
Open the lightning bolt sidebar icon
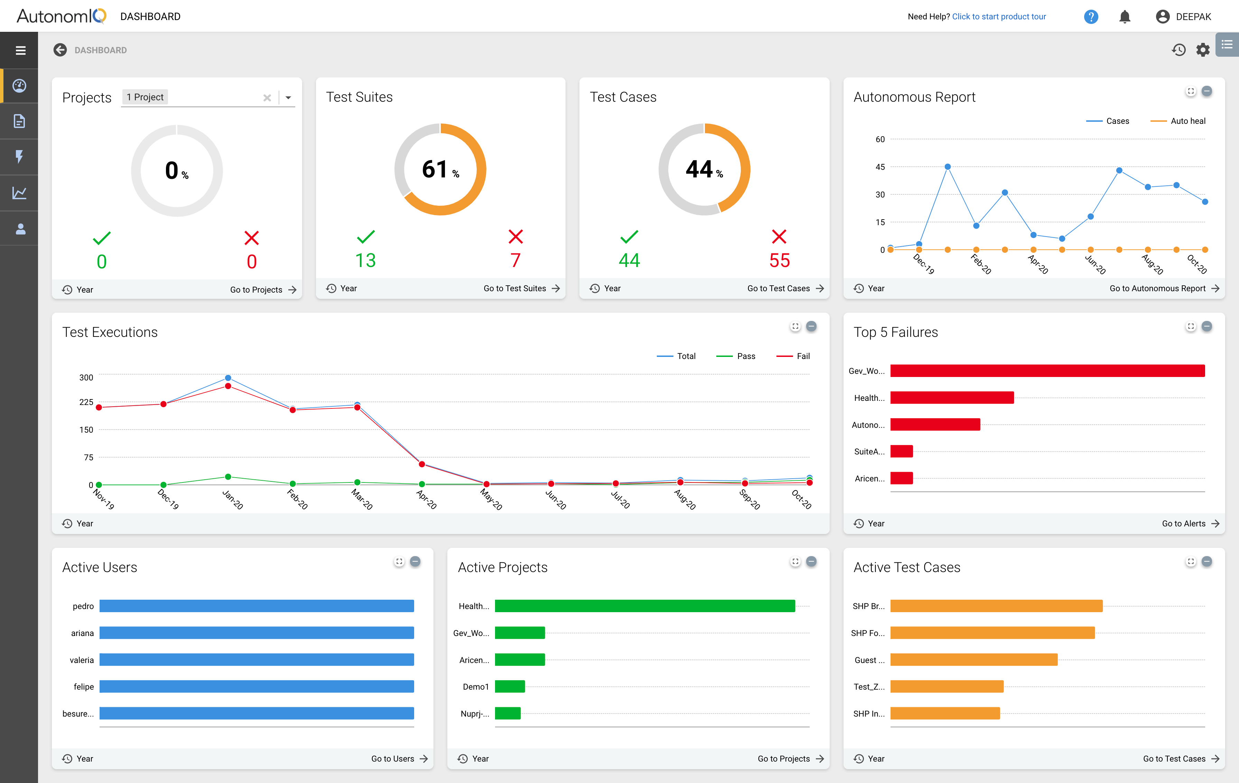pyautogui.click(x=20, y=157)
